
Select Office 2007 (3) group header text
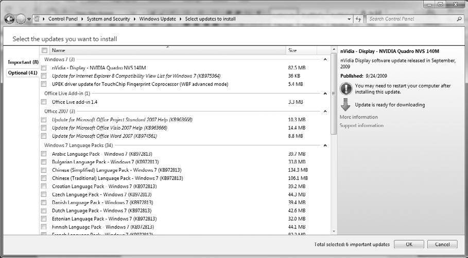[x=60, y=111]
